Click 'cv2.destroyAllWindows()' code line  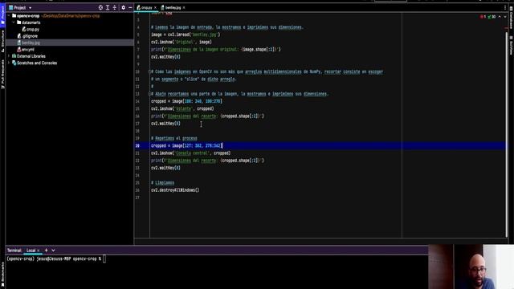175,190
